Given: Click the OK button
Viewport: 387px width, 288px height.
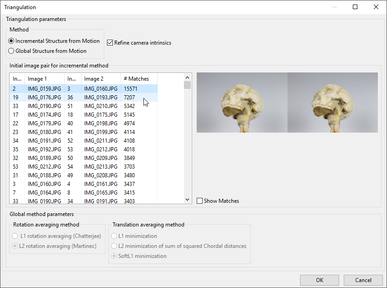Looking at the screenshot, I should tap(320, 280).
